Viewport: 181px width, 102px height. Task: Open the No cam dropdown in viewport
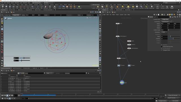tap(96, 18)
